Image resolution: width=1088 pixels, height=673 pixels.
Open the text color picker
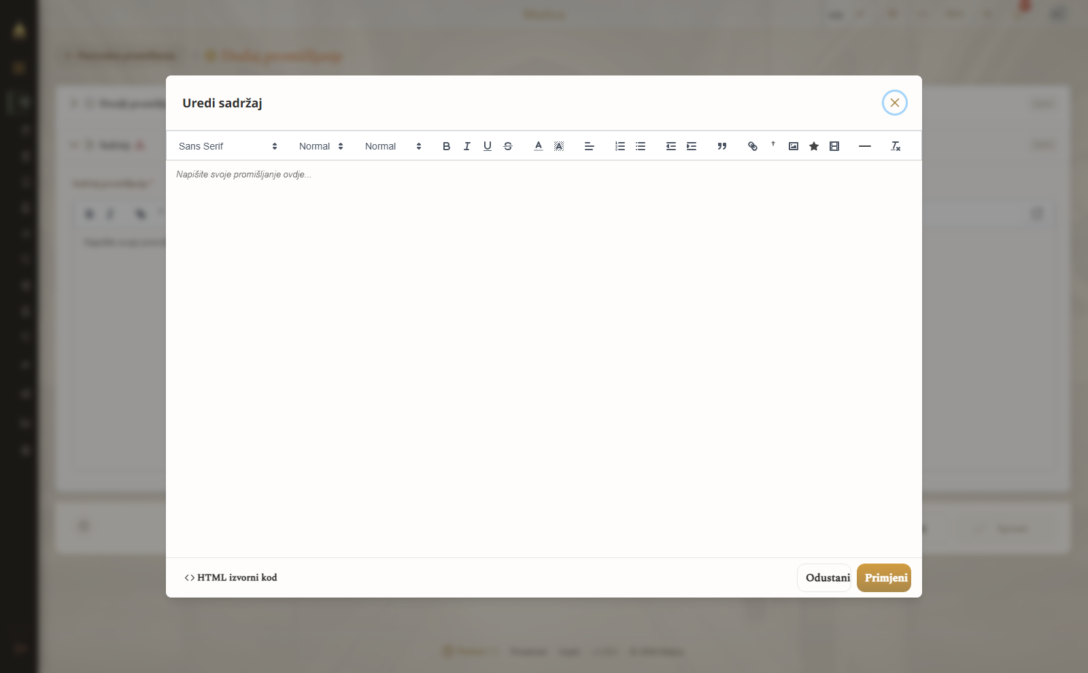[538, 146]
